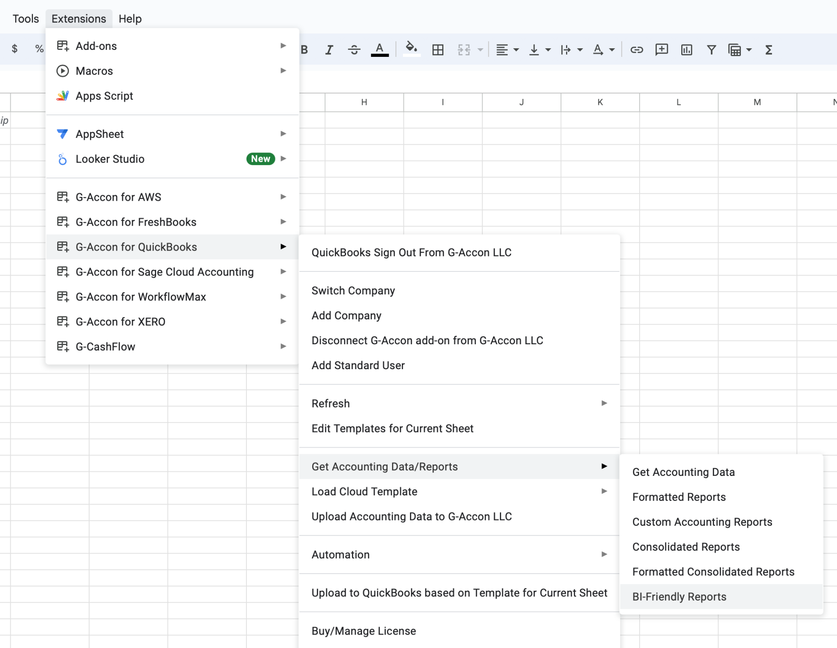
Task: Click the percent format icon
Action: (x=39, y=49)
